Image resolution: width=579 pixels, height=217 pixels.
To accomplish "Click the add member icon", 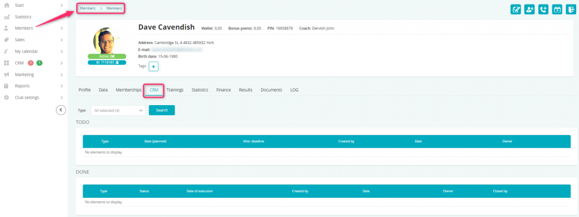I will tap(529, 10).
